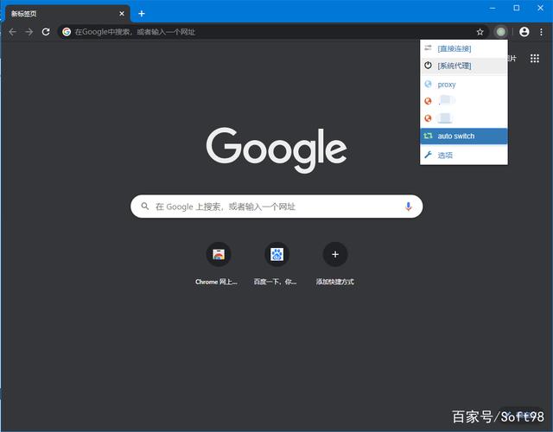Select the second blurred red-globe profile

tap(464, 118)
